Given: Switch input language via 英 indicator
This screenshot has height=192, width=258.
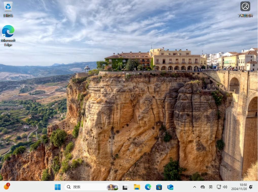Looking at the screenshot, I should [211, 187].
